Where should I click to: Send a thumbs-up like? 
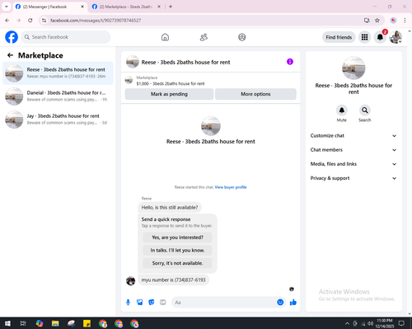293,303
